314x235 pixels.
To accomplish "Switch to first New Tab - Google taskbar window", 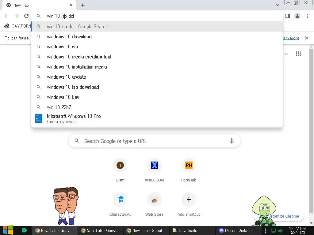I will click(x=55, y=230).
